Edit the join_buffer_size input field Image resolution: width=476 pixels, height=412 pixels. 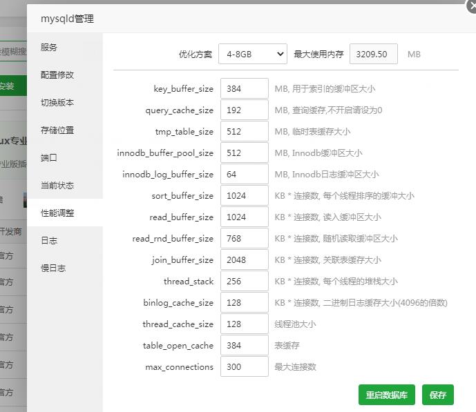[x=245, y=259]
